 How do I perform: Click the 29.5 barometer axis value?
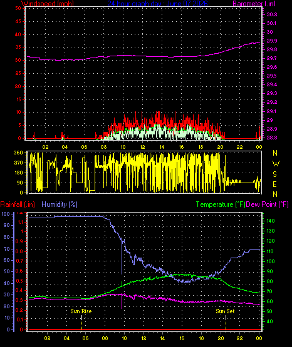(271, 76)
